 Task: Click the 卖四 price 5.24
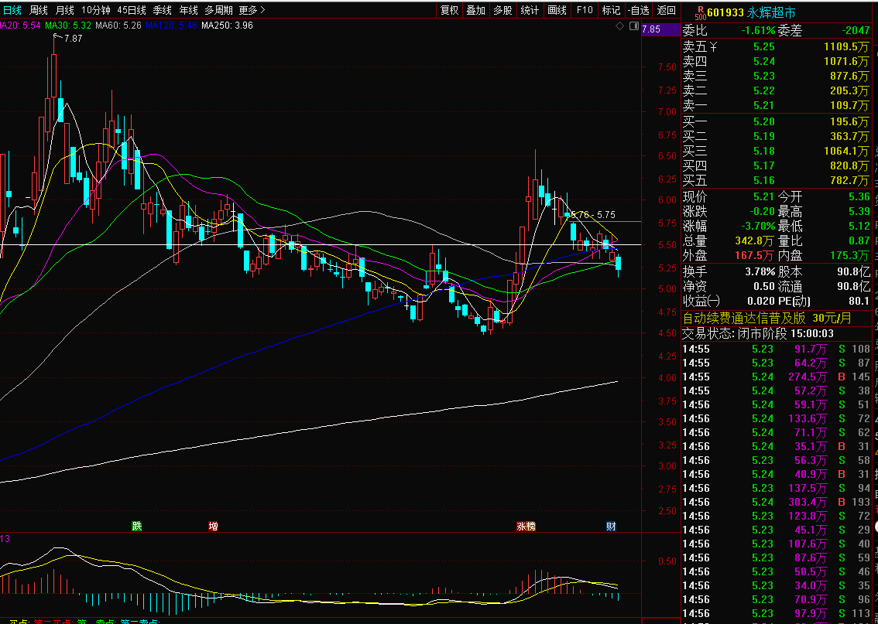coord(763,62)
